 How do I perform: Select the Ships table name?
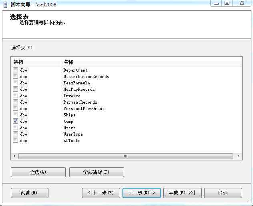[69, 115]
